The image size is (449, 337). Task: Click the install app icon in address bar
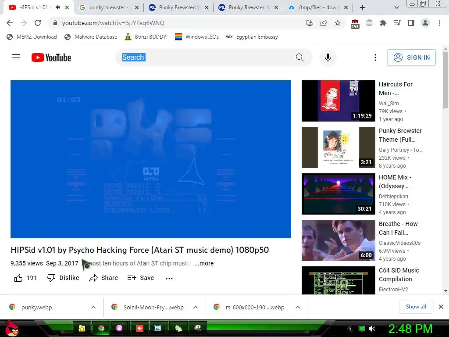[310, 23]
